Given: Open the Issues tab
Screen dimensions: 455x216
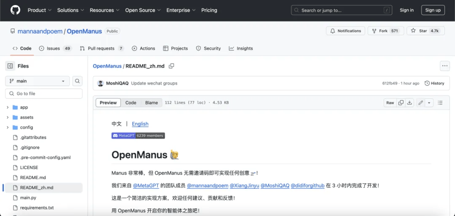Looking at the screenshot, I should [x=55, y=49].
